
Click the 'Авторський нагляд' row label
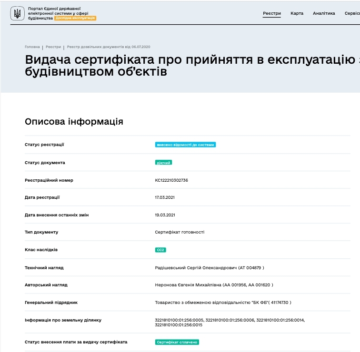(46, 285)
